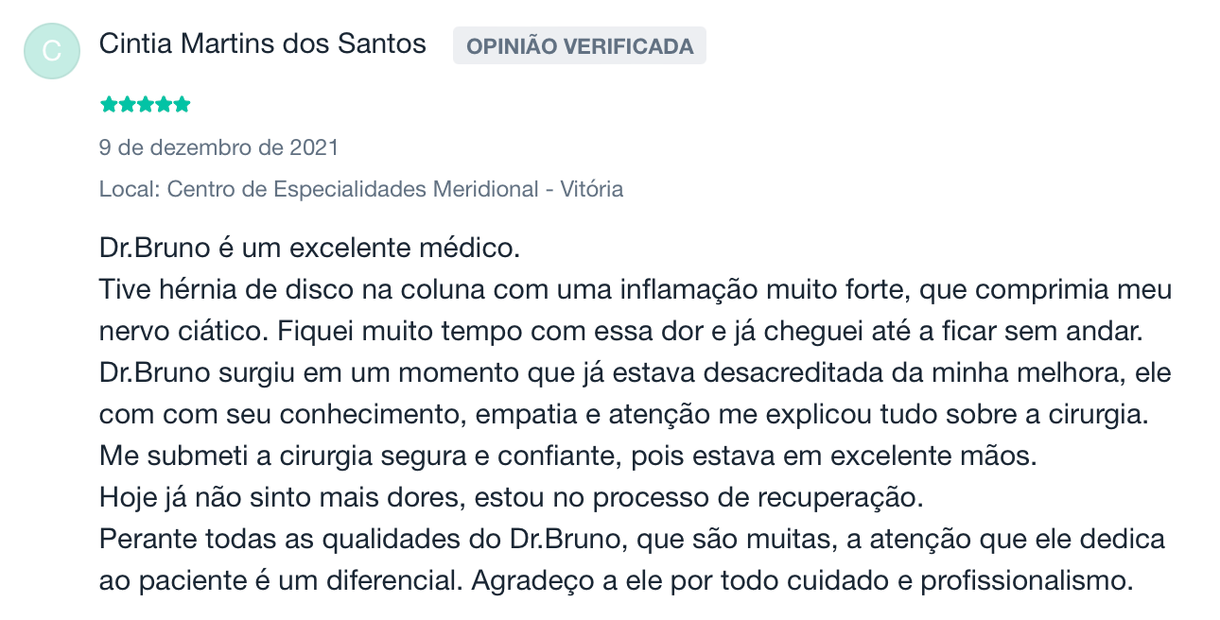The image size is (1220, 620).
Task: Open reviewer name Cintia Martins dos Santos
Action: click(x=263, y=43)
